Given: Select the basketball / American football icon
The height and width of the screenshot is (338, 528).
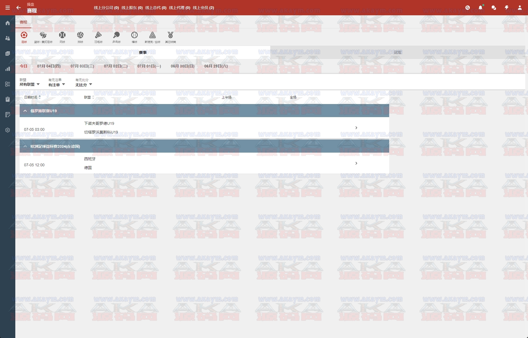Looking at the screenshot, I should click(43, 35).
